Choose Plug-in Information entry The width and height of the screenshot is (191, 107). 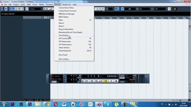74,29
